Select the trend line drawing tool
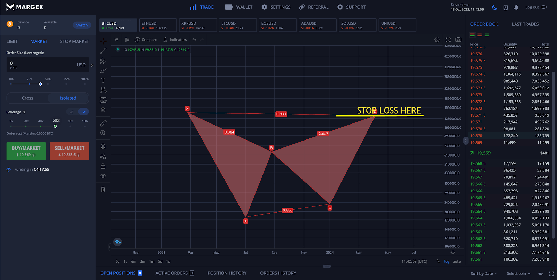 point(103,51)
